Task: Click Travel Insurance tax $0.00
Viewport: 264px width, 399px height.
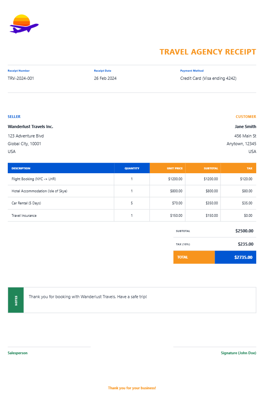Action: click(x=248, y=216)
